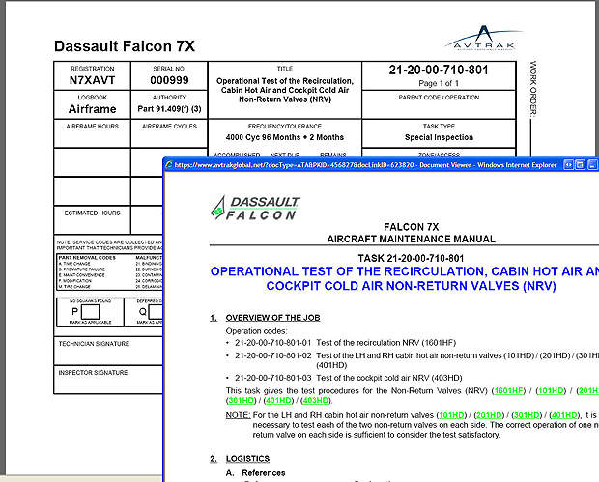The height and width of the screenshot is (482, 599).
Task: Click the logbook value 'Airframe'
Action: tap(92, 109)
